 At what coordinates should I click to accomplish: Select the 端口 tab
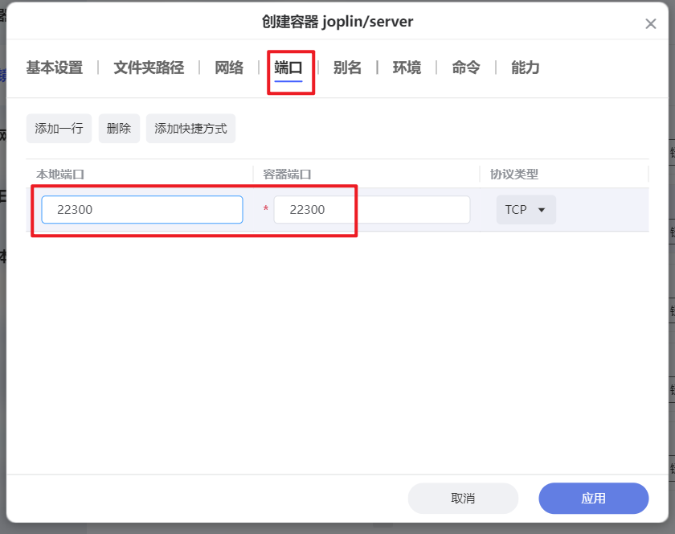pos(291,68)
